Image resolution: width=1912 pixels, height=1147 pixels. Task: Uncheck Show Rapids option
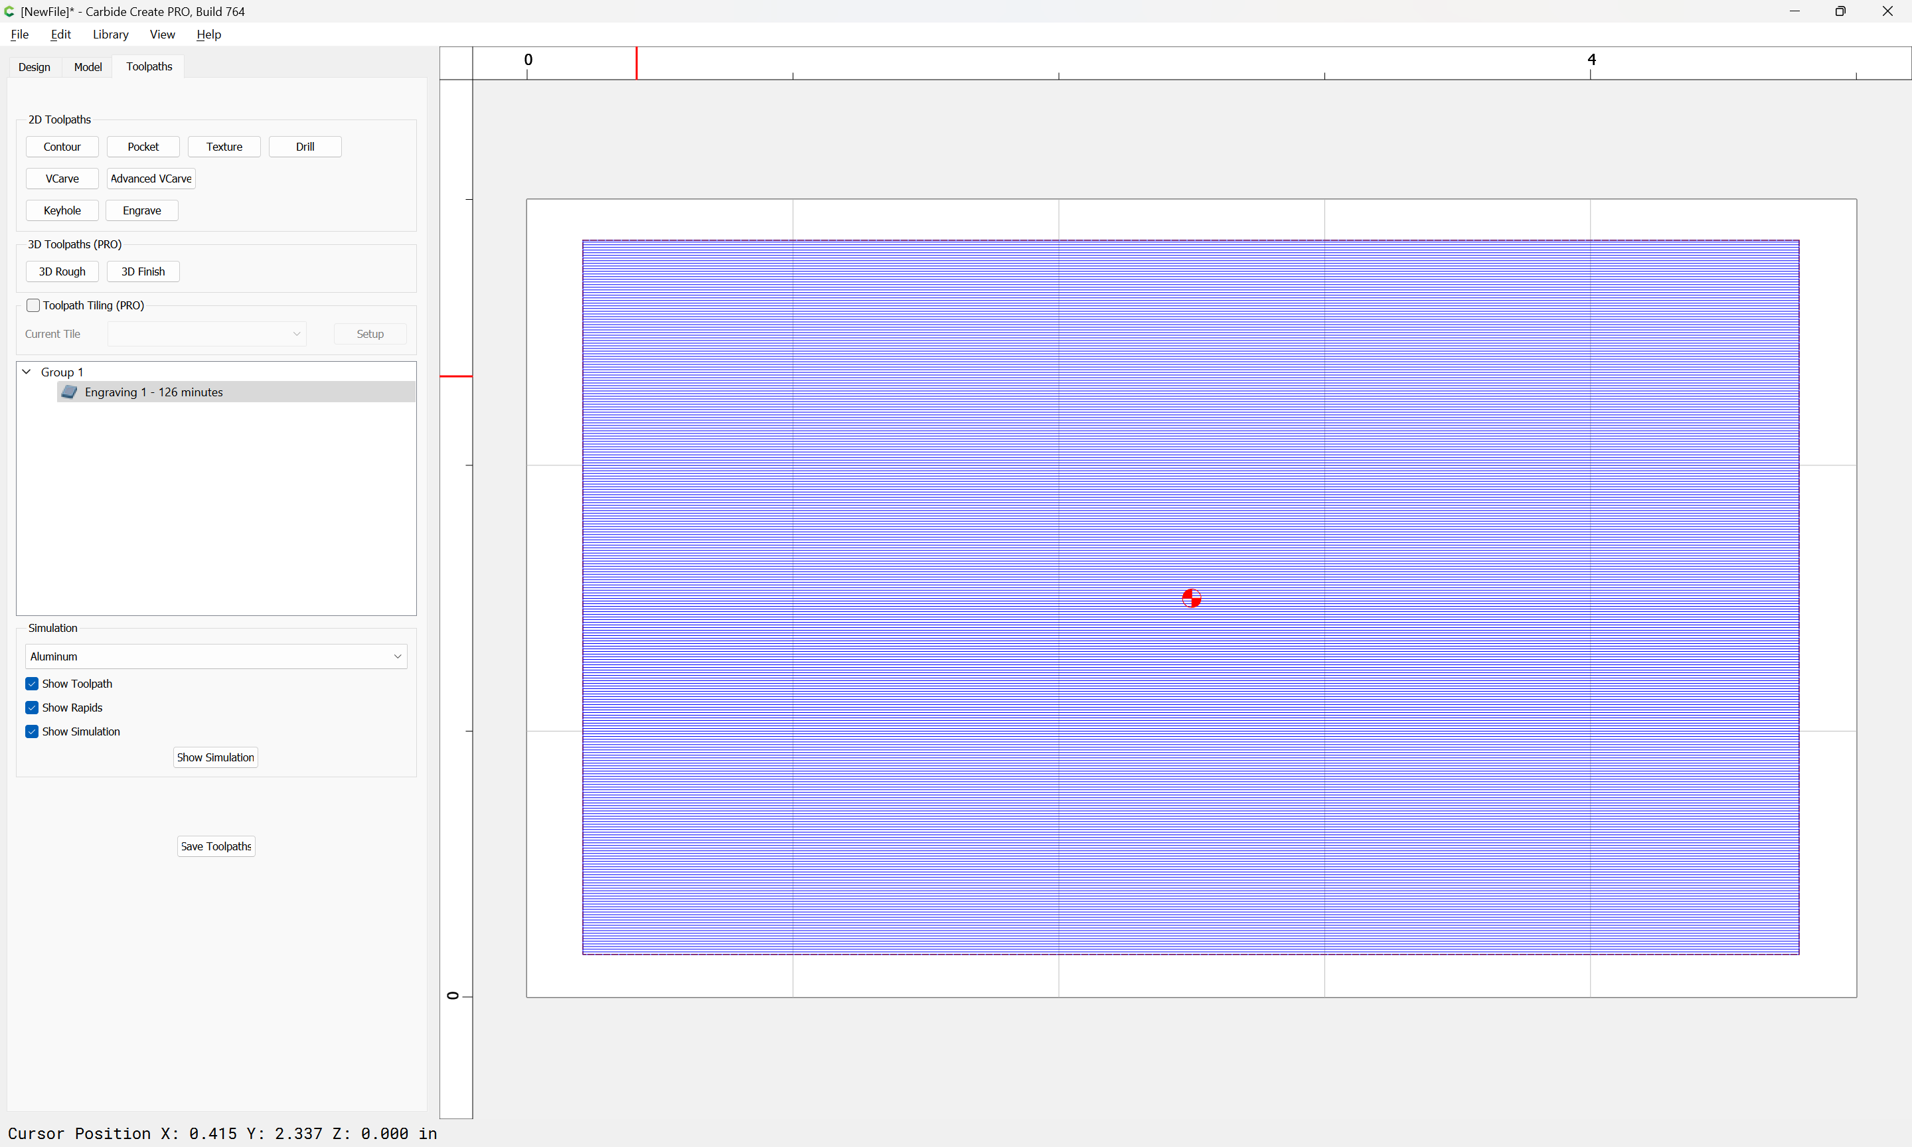click(x=32, y=707)
